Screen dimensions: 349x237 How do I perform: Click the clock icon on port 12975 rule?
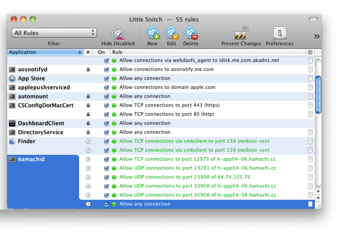pos(88,159)
